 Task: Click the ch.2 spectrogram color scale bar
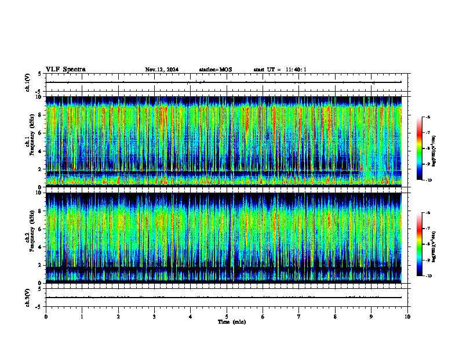click(419, 244)
